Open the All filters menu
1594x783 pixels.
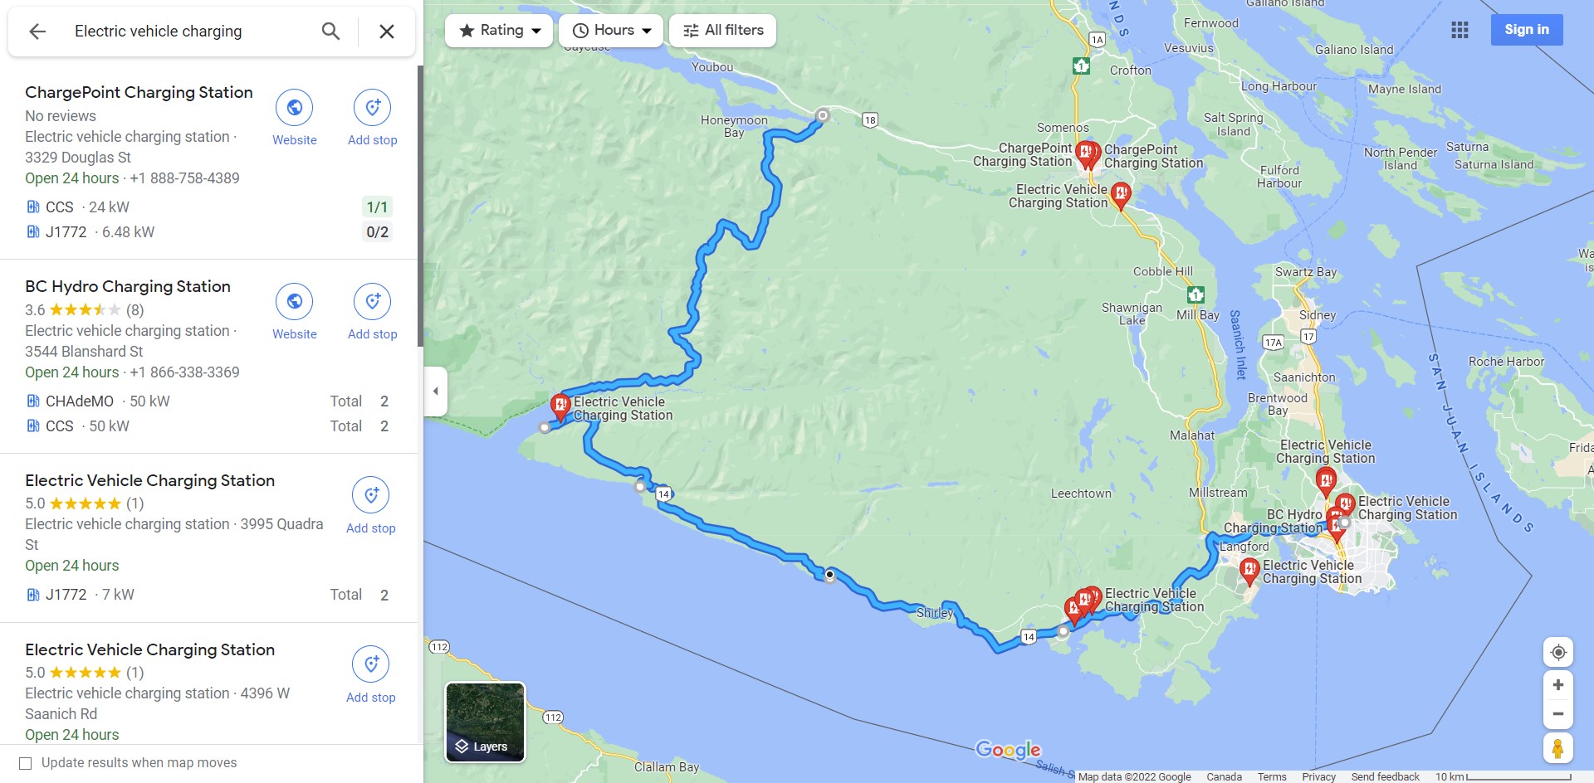pyautogui.click(x=722, y=31)
